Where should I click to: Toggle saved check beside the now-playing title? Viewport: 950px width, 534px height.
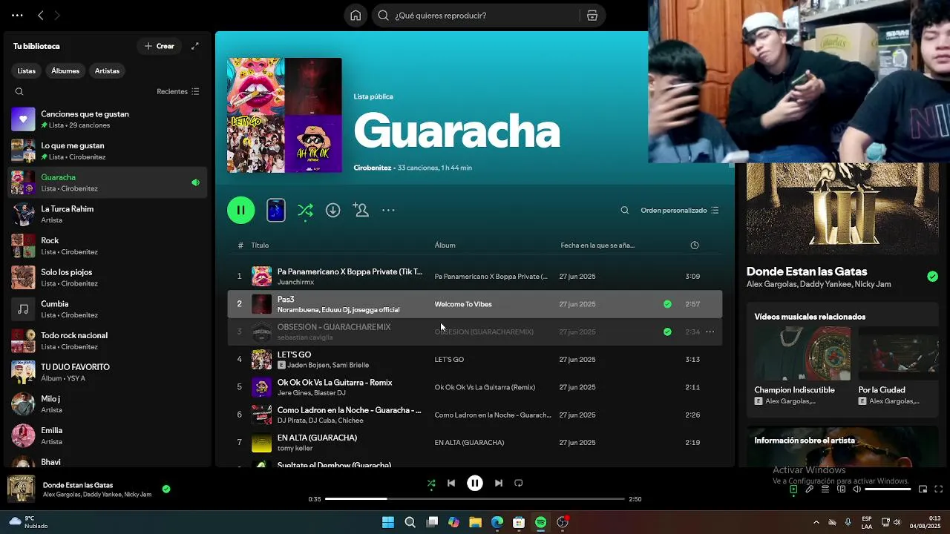[166, 489]
